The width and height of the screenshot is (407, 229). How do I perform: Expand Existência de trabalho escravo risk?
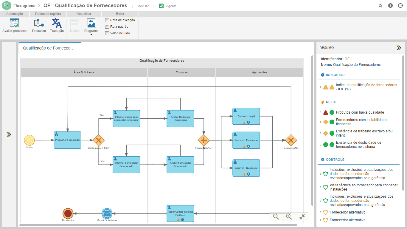tap(321, 133)
